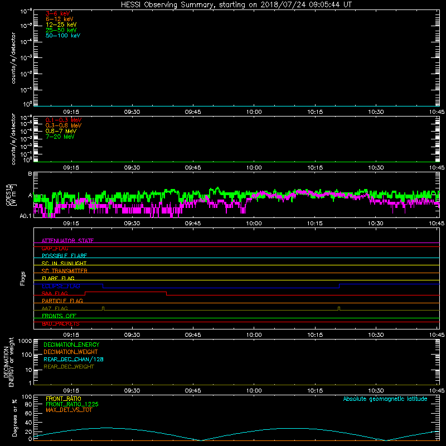Click the SAA_FLAG rising step in Flags panel
Image resolution: width=446 pixels, height=446 pixels.
pyautogui.click(x=85, y=294)
